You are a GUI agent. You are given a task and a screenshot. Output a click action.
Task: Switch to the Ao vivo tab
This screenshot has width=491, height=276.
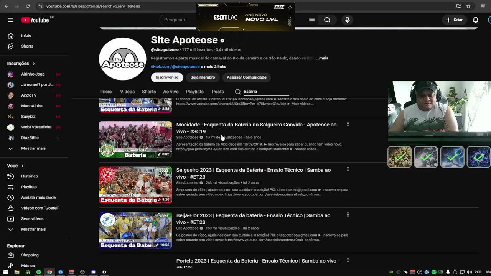pos(171,92)
